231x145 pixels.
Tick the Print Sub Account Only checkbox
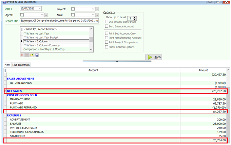107,33
